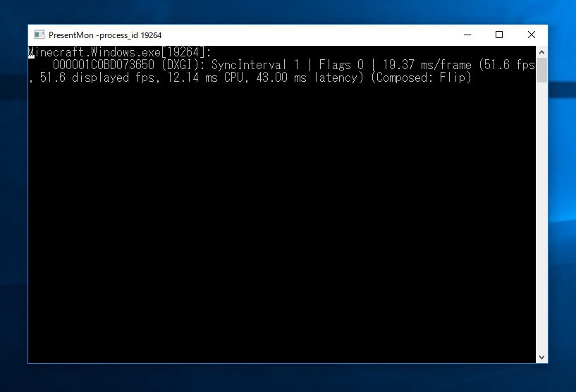Screen dimensions: 576x392
Task: Click the '(DXGI):' text
Action: pos(183,65)
